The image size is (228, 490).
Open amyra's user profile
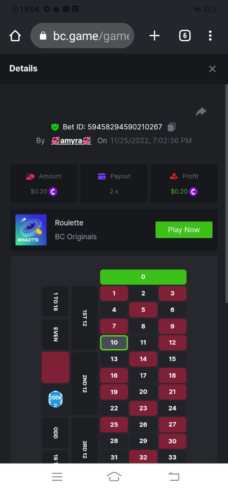tap(71, 140)
